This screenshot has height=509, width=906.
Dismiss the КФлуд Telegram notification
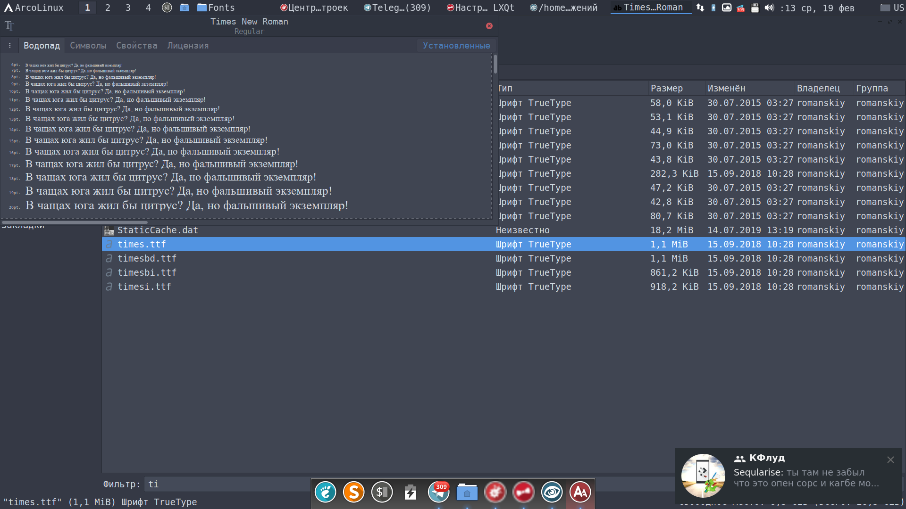point(890,460)
